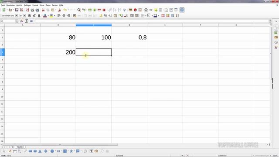Toggle Italic formatting
Viewport: 279px width, 157px height.
tap(34, 16)
